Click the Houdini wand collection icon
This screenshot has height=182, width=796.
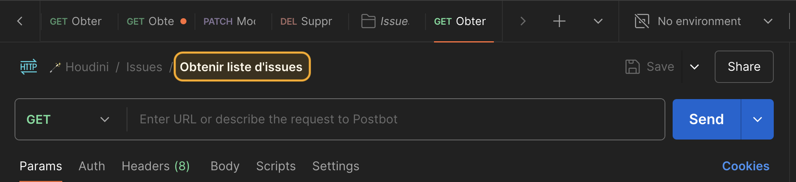coord(55,67)
